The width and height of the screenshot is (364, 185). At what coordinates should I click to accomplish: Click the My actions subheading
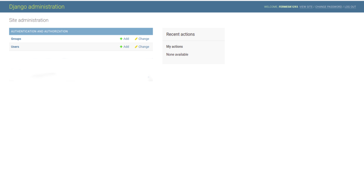point(174,47)
